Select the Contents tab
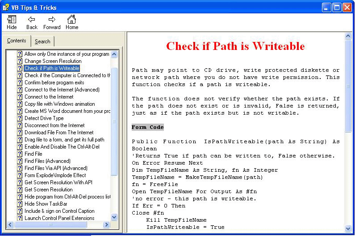 [x=17, y=41]
